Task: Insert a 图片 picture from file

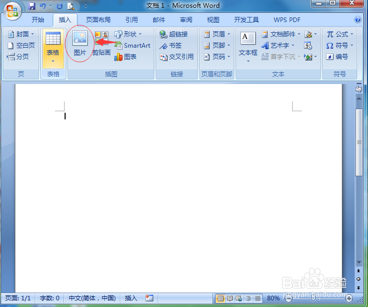Action: (80, 44)
